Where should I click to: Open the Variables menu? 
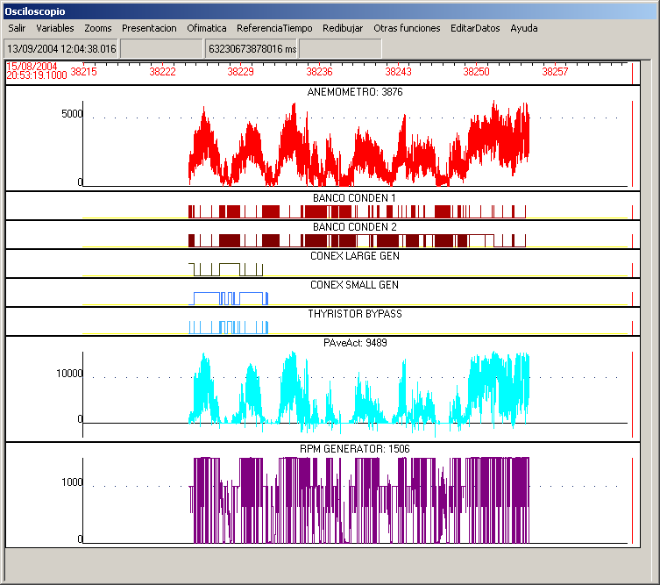pyautogui.click(x=54, y=28)
